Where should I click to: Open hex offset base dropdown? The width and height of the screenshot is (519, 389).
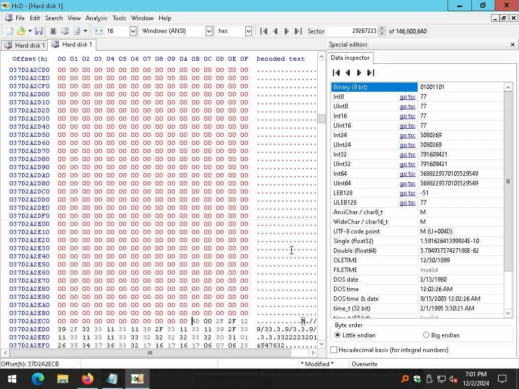(248, 31)
